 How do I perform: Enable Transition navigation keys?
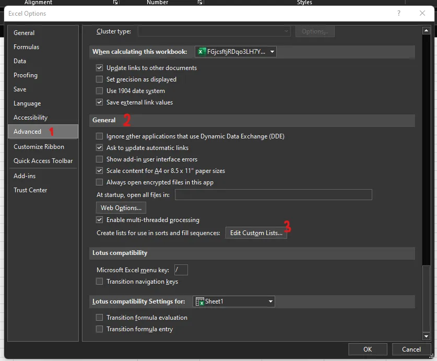(x=100, y=281)
